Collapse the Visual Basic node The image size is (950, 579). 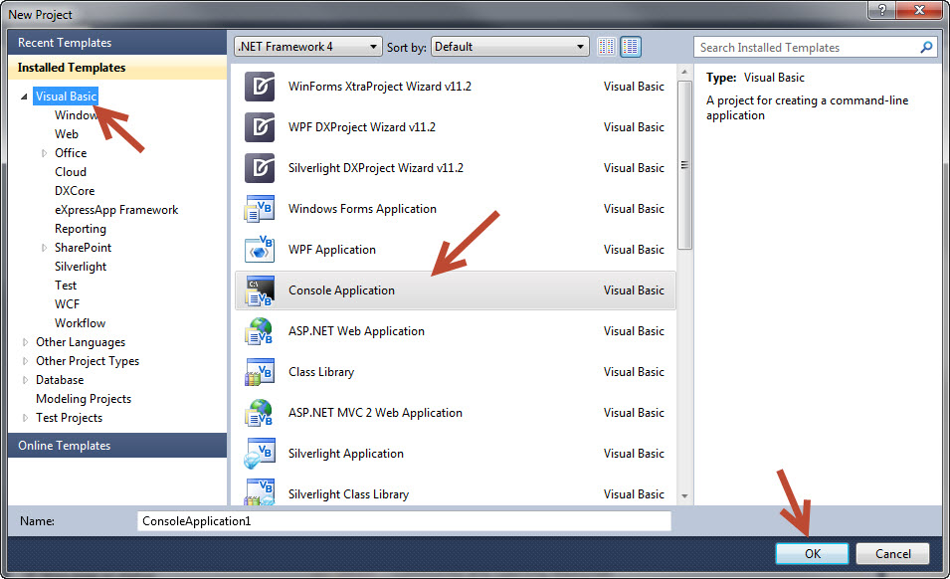(24, 96)
